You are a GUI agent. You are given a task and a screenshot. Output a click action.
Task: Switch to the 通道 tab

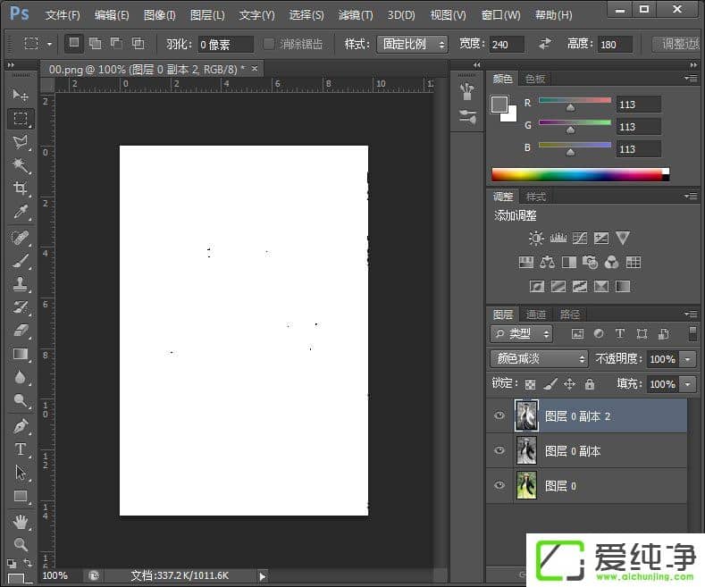coord(536,314)
